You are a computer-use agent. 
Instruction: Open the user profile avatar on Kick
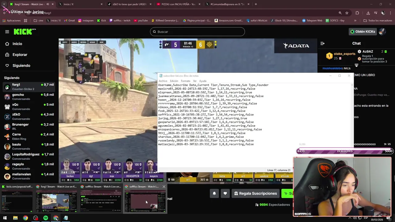(382, 31)
